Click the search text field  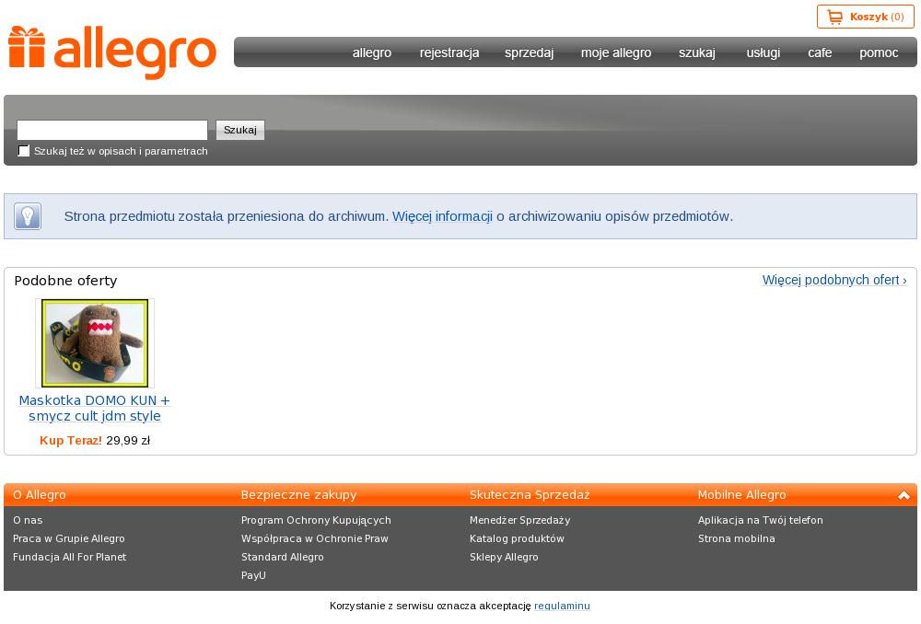pos(112,130)
